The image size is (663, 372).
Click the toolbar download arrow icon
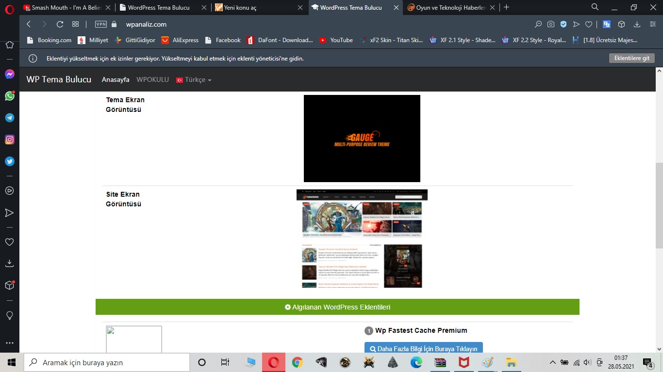click(x=637, y=24)
